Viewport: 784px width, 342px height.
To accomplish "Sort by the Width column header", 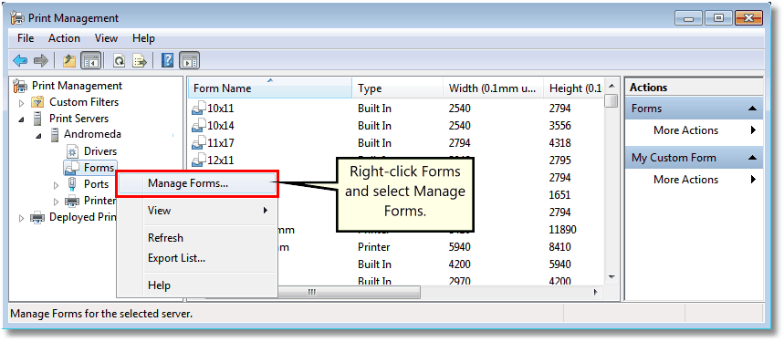I will (x=493, y=88).
